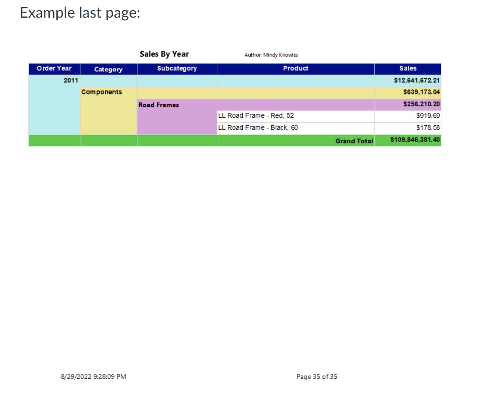Click the Category column header
The height and width of the screenshot is (416, 480).
tap(108, 69)
